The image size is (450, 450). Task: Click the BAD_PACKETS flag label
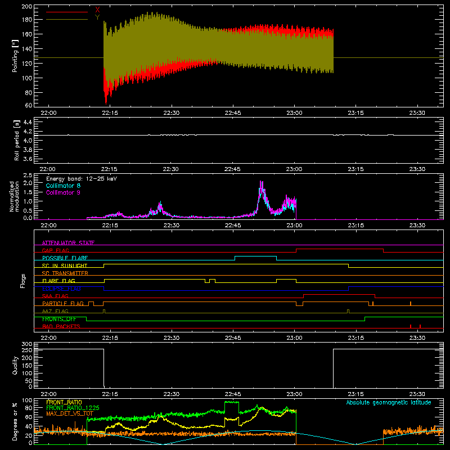click(x=61, y=326)
